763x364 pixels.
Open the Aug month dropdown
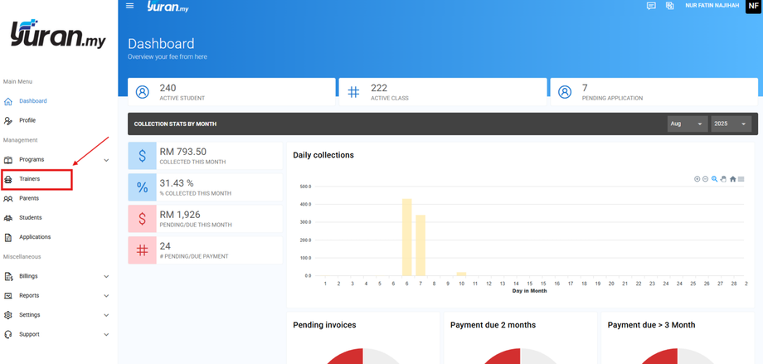point(688,124)
